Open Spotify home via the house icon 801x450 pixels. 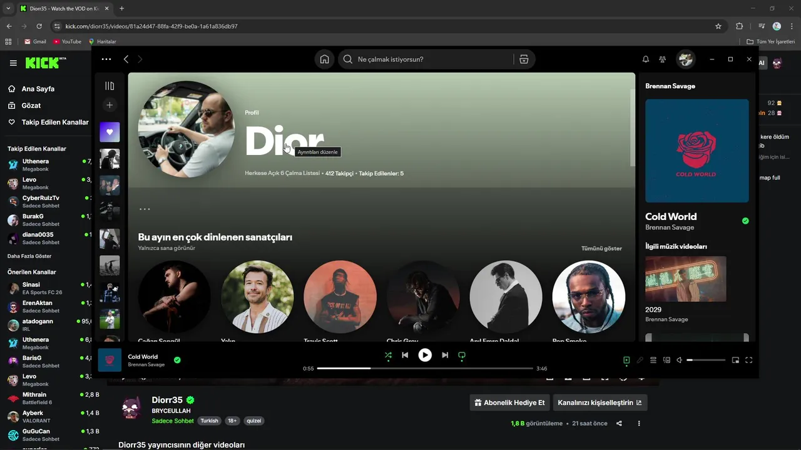[324, 59]
